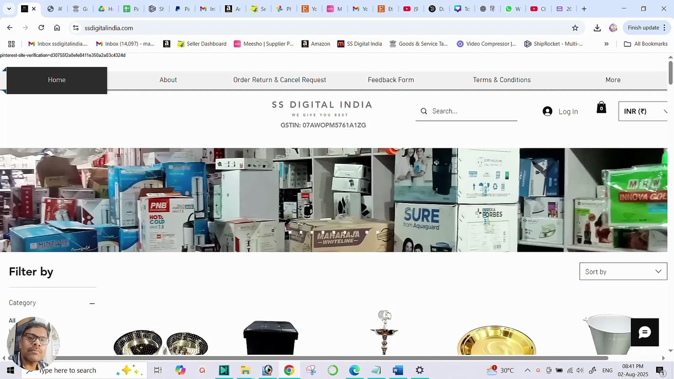Click the SS DIGITAL INDIA logo
Screen dimensions: 674x379
click(322, 105)
